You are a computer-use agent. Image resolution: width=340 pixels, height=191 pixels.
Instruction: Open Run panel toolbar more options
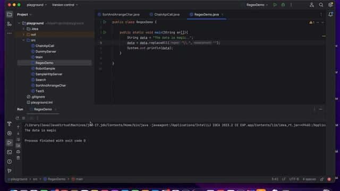(37, 118)
